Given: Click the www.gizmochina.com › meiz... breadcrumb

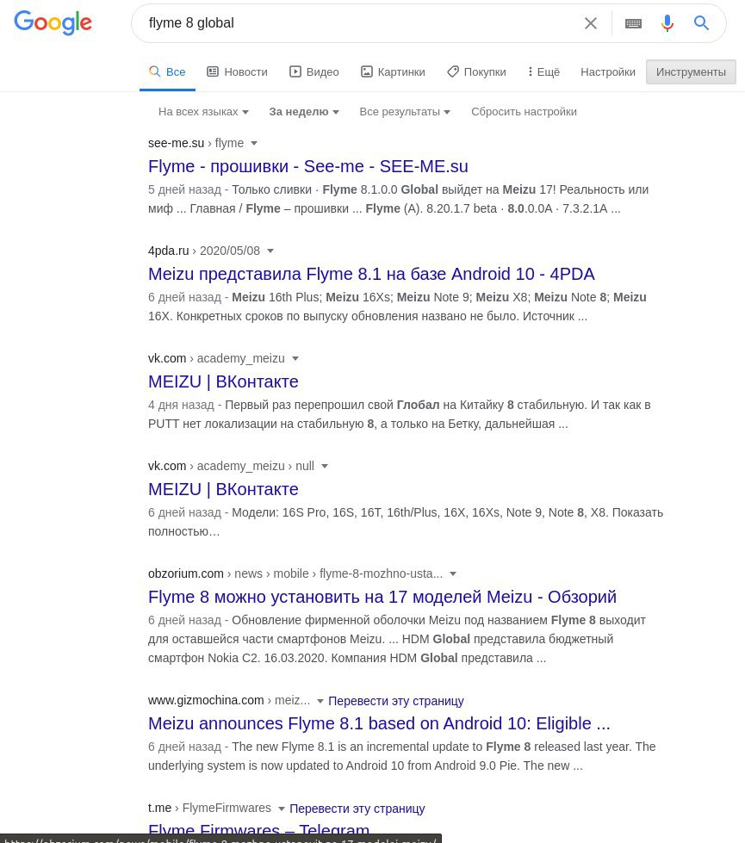Looking at the screenshot, I should [x=229, y=701].
